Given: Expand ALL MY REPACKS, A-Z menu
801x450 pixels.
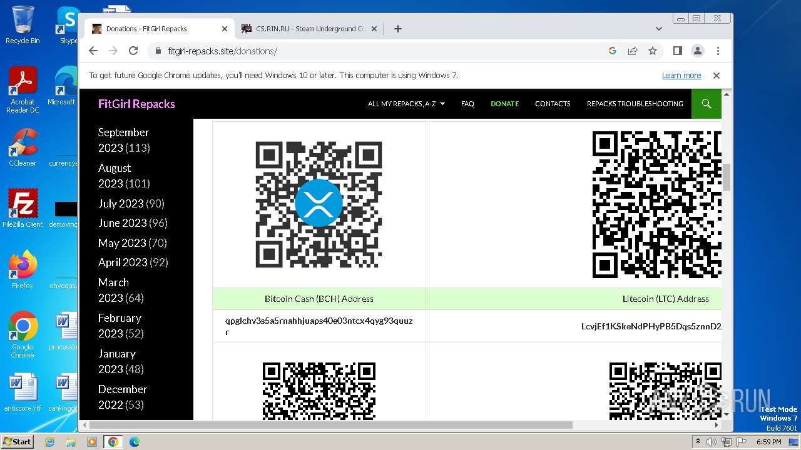Looking at the screenshot, I should tap(406, 104).
